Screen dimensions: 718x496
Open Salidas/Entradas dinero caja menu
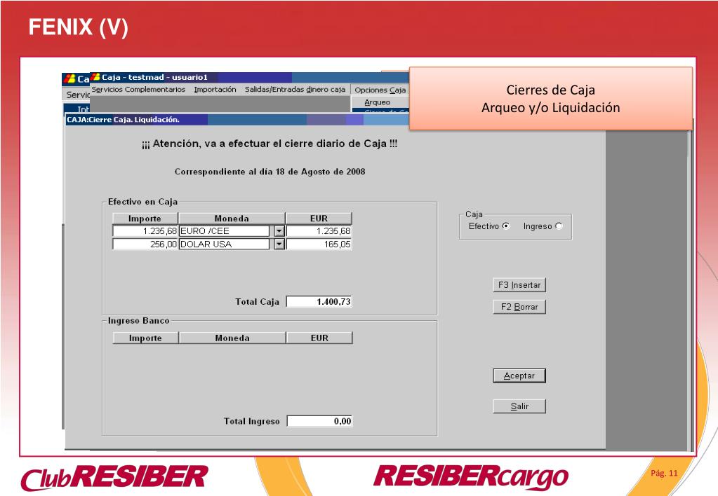tap(295, 90)
